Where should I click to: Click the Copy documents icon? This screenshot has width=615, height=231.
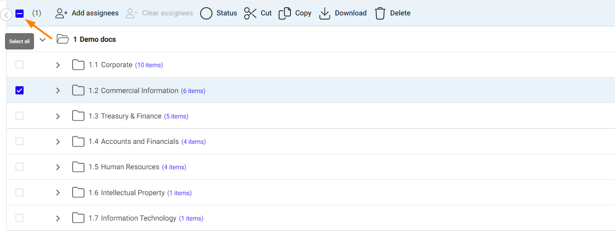[285, 13]
